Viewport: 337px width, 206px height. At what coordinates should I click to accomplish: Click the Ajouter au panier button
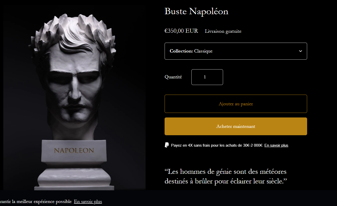(236, 104)
